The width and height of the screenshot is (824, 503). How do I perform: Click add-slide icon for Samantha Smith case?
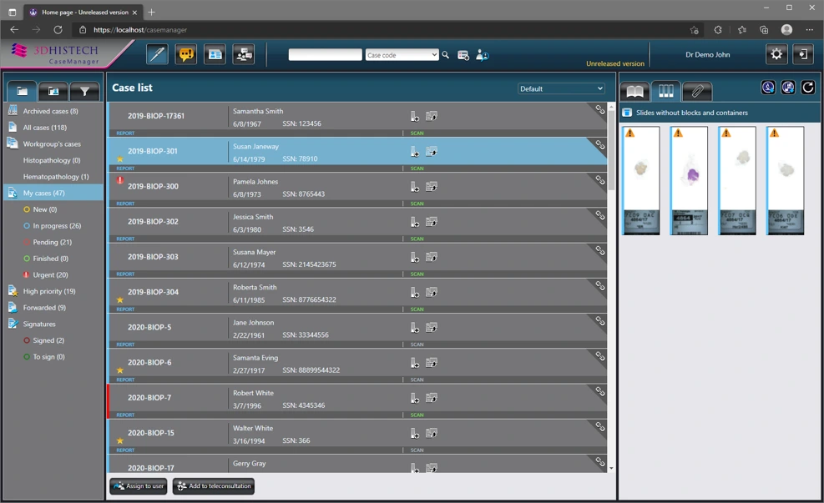(415, 116)
